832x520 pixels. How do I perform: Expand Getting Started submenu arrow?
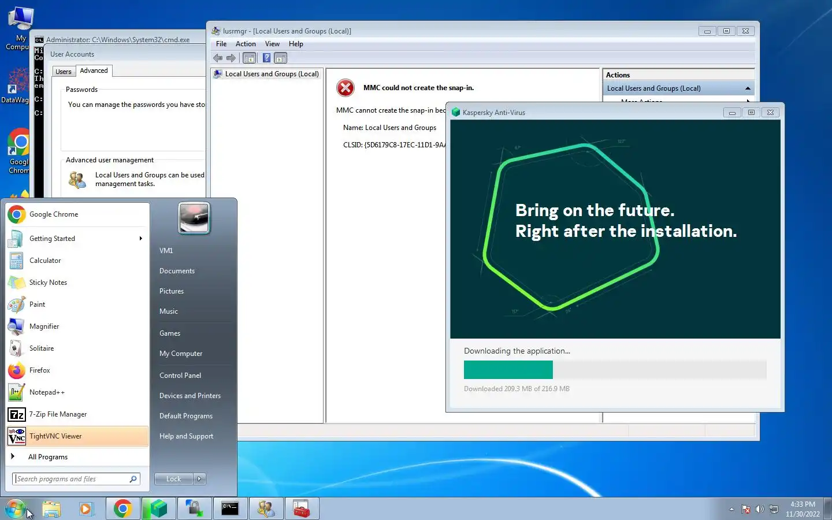[140, 239]
